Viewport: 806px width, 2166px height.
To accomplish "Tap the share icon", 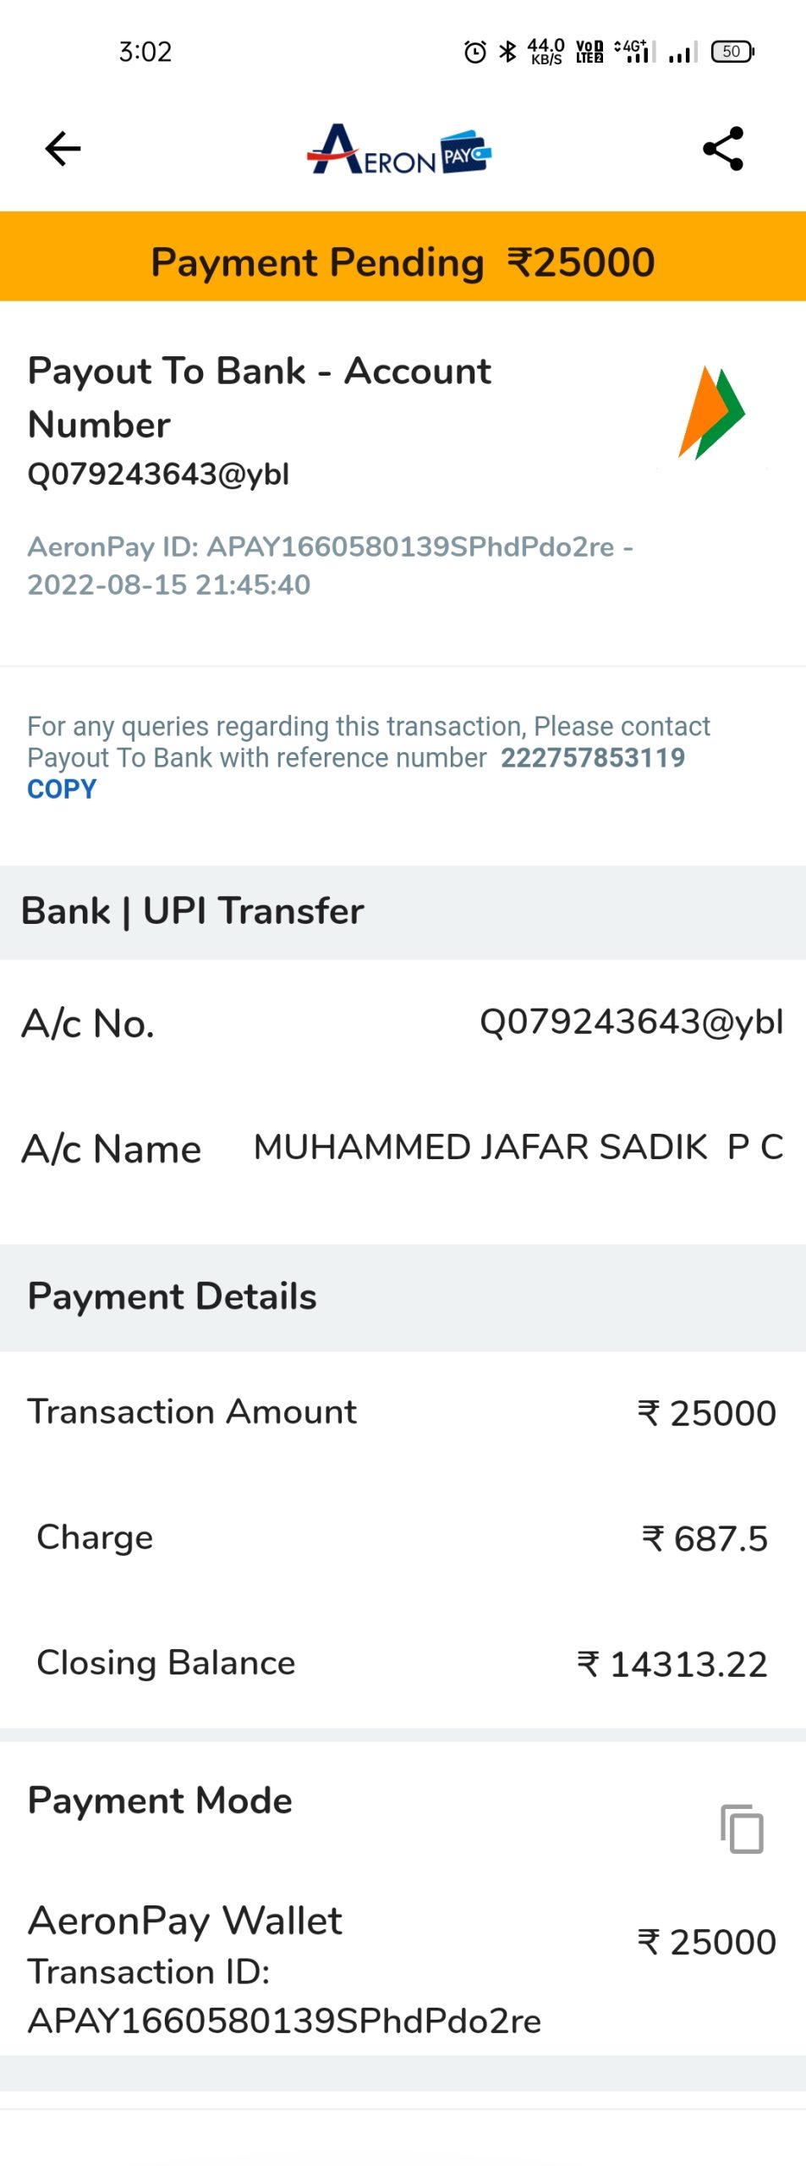I will 723,149.
